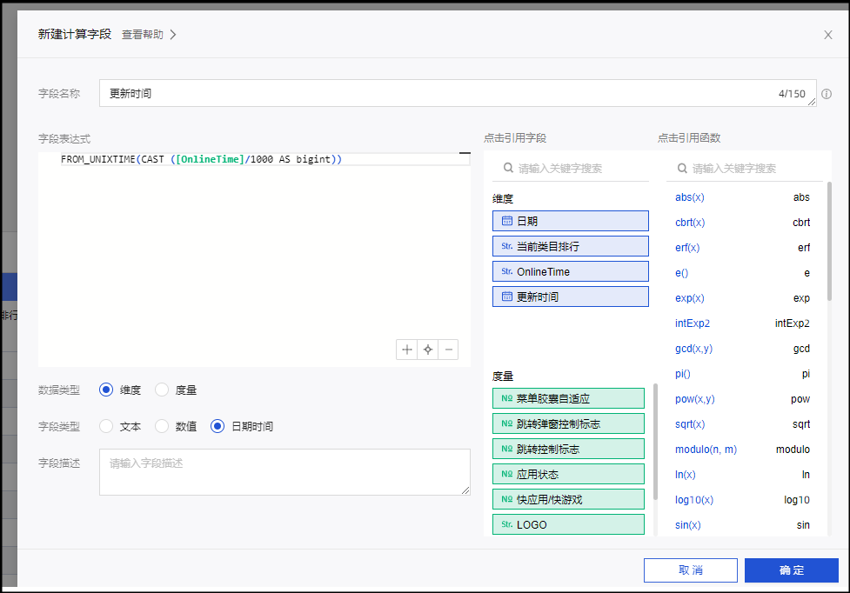Select the 维度 data type radio
Image resolution: width=850 pixels, height=593 pixels.
(x=106, y=390)
